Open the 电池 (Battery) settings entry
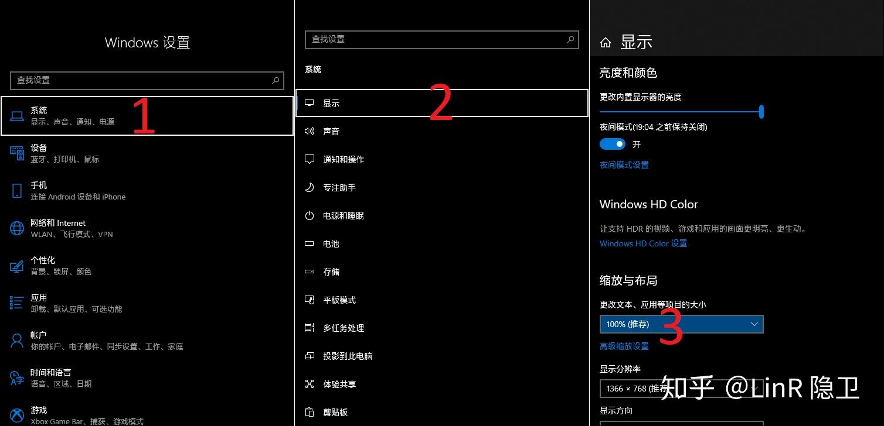 pos(331,243)
